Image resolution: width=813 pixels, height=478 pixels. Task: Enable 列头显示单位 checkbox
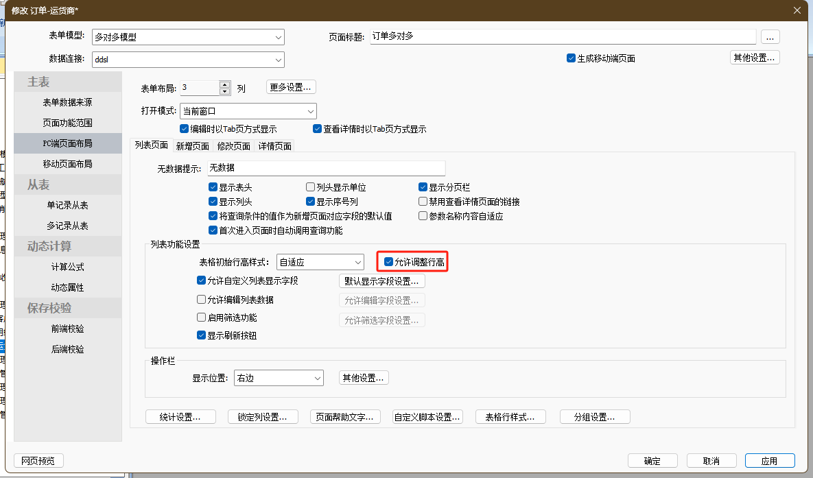tap(311, 187)
